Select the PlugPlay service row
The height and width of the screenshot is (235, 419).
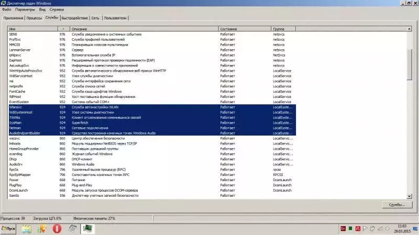click(x=152, y=185)
